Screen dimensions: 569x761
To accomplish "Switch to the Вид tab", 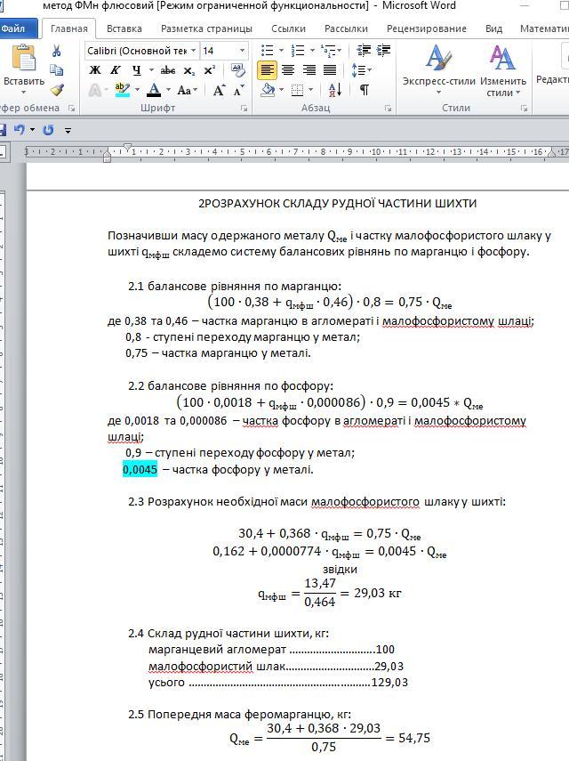I will [x=494, y=28].
